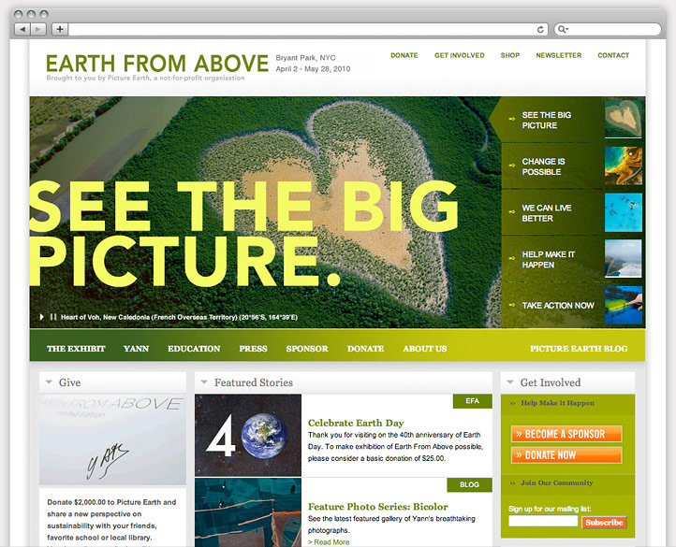This screenshot has width=676, height=547.
Task: Click the Bicolor aerial photo thumbnail
Action: tap(248, 512)
